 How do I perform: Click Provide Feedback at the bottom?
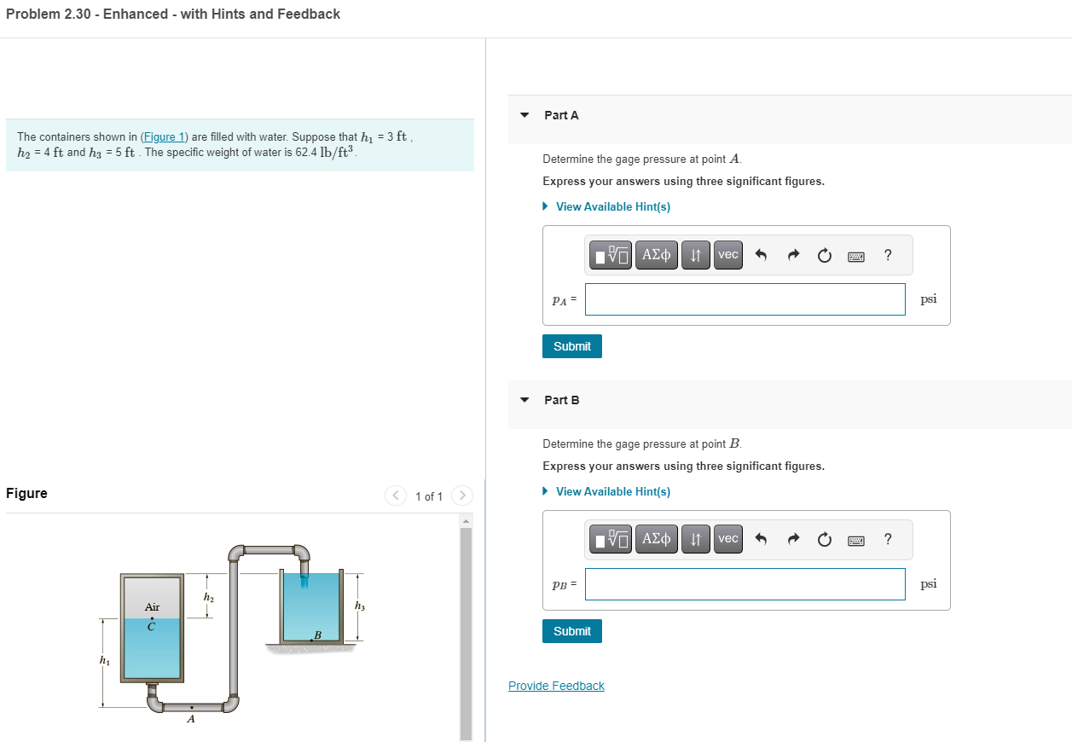556,686
